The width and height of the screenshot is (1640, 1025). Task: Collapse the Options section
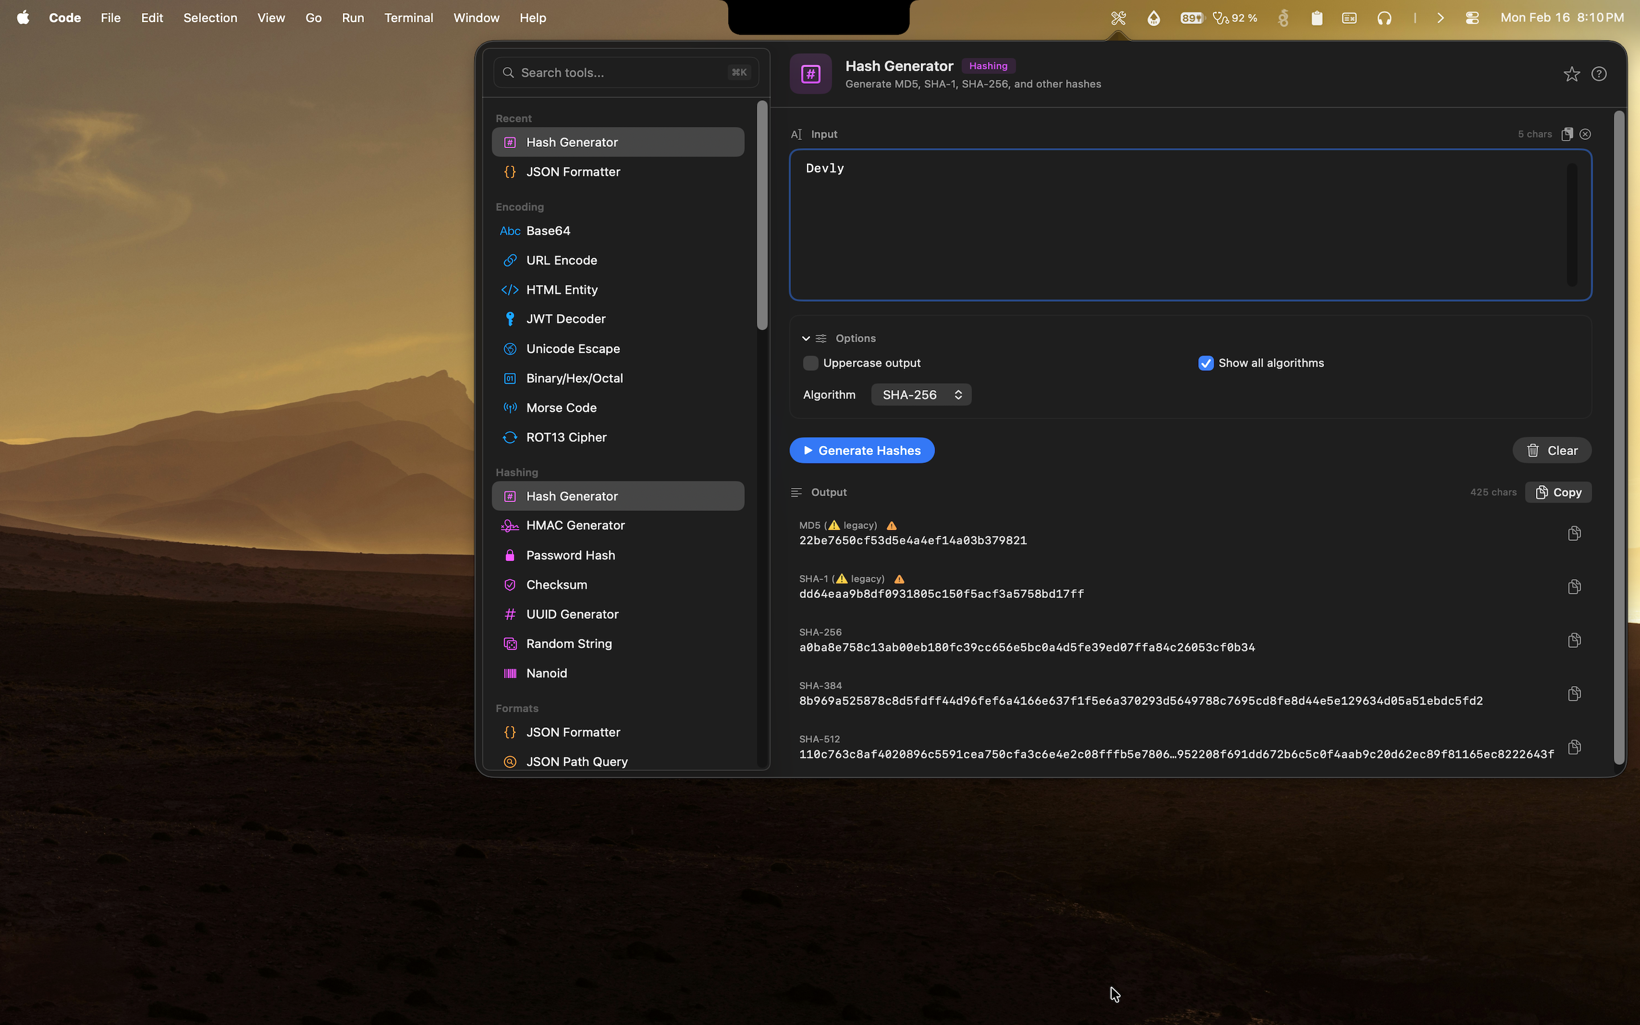pyautogui.click(x=806, y=338)
